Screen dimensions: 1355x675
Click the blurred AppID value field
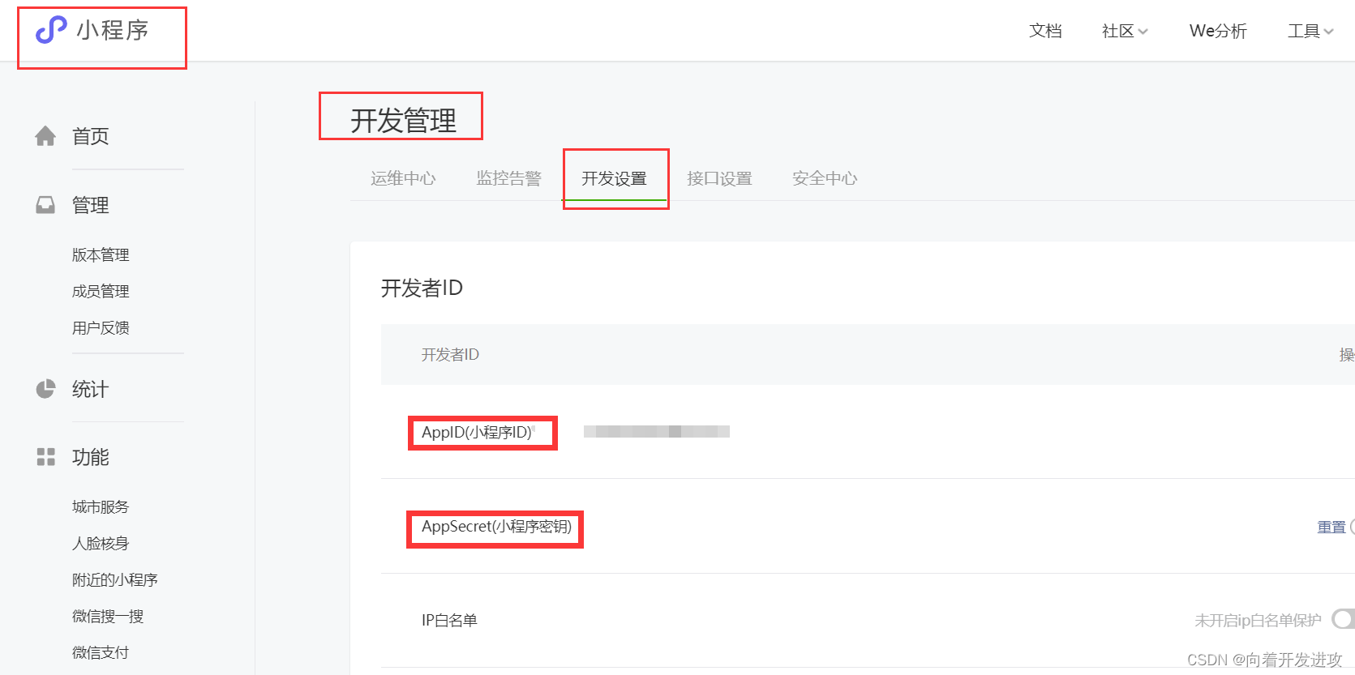tap(657, 431)
